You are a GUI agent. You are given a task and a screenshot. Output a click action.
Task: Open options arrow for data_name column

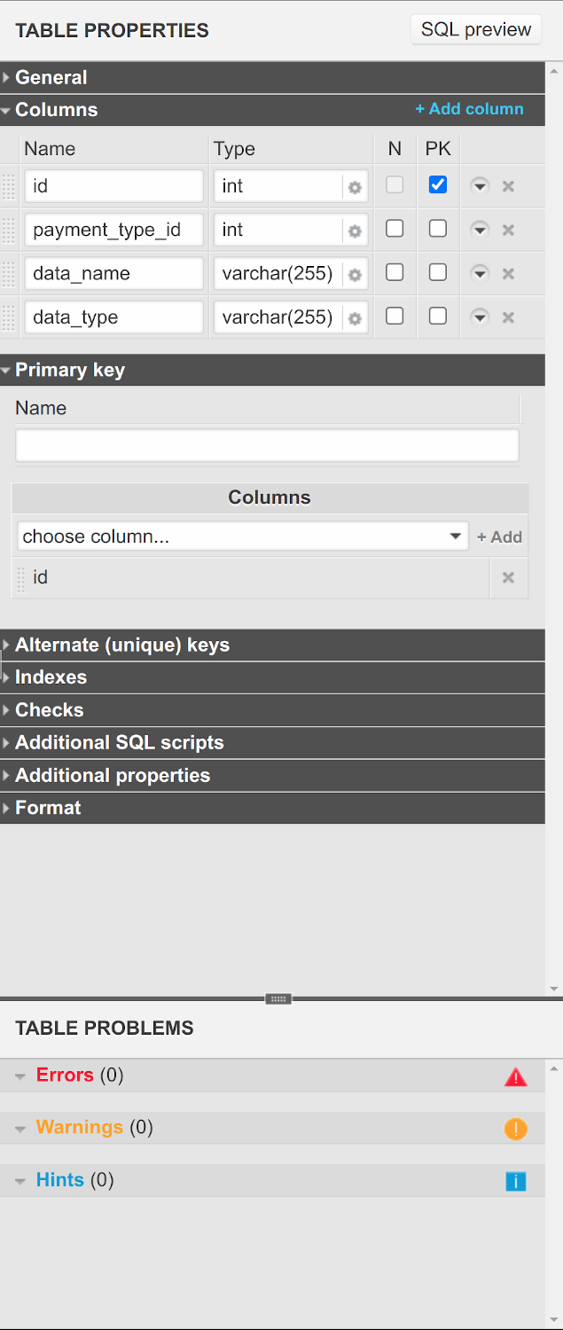[x=480, y=274]
